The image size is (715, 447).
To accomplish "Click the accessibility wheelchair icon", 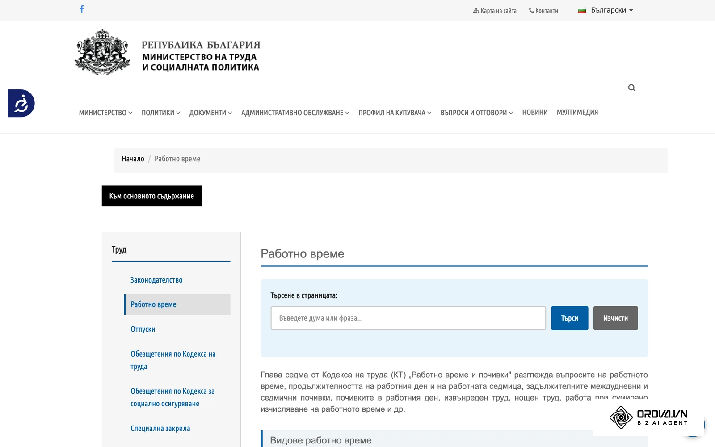I will point(21,103).
